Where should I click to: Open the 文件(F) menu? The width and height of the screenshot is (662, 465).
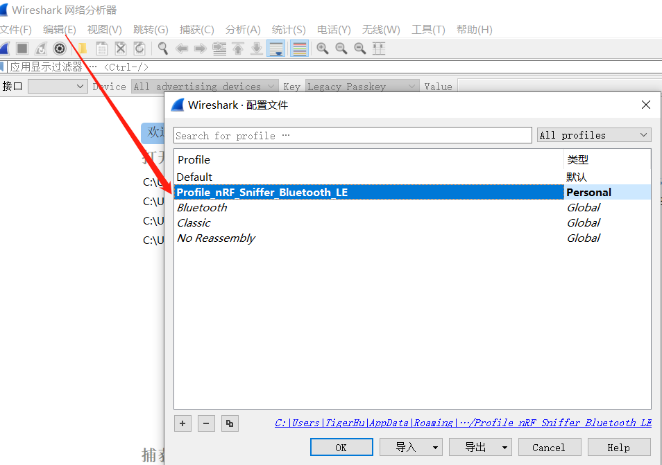coord(16,30)
